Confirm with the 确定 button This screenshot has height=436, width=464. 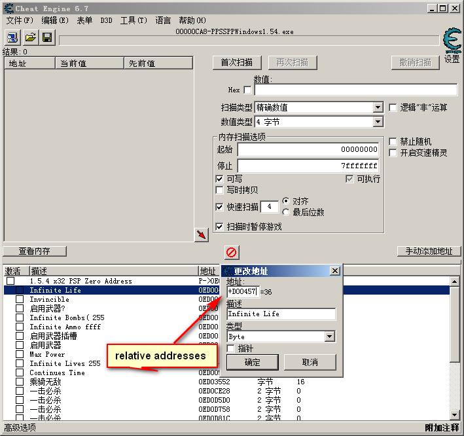[253, 362]
